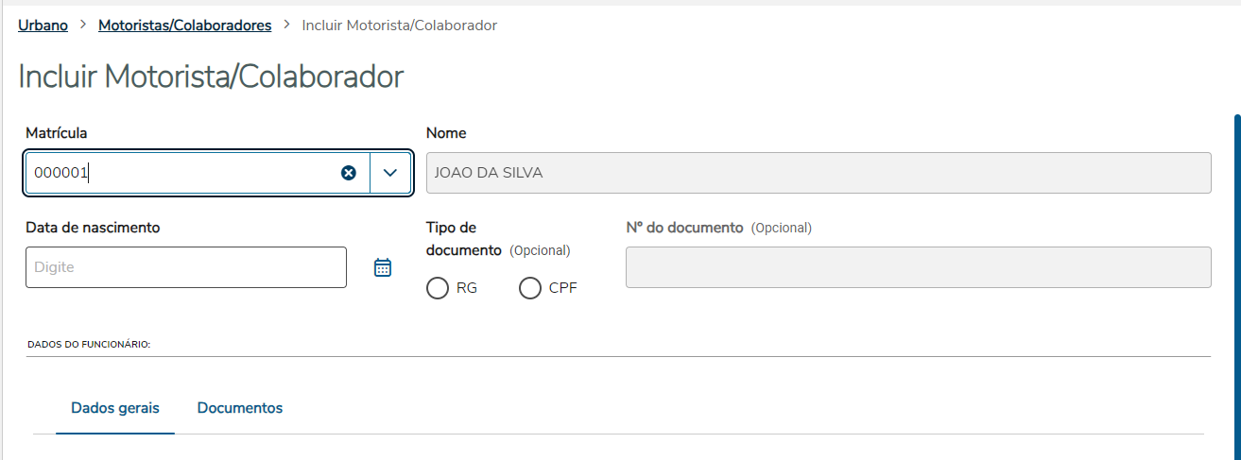Screen dimensions: 1241x460
Task: Click the DADOS DO FUNCIONÁRIO section header
Action: click(89, 345)
